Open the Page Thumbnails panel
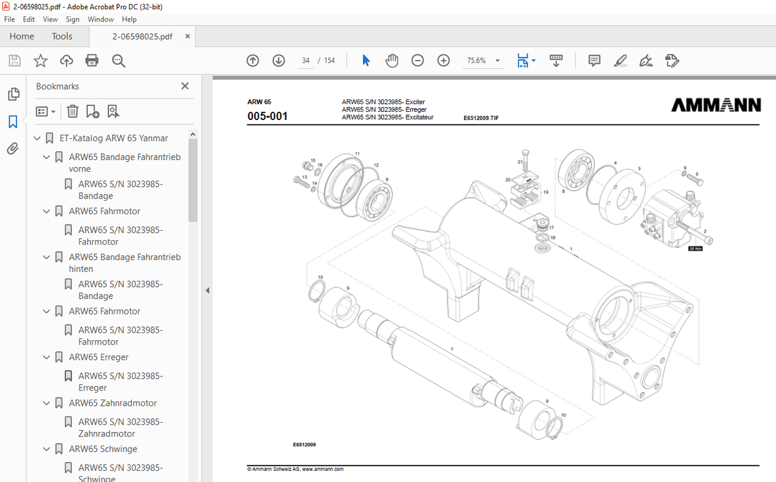776x482 pixels. (13, 94)
